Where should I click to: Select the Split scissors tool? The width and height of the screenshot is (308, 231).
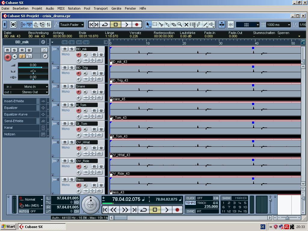(x=161, y=25)
